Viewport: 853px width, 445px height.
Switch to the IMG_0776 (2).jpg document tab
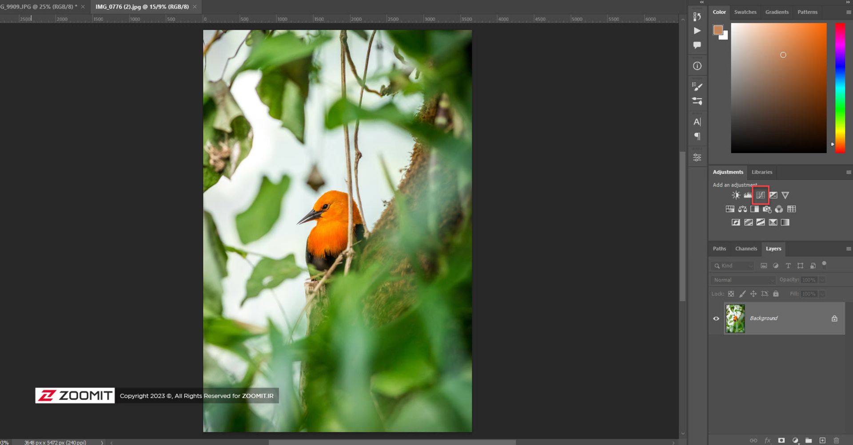point(142,7)
